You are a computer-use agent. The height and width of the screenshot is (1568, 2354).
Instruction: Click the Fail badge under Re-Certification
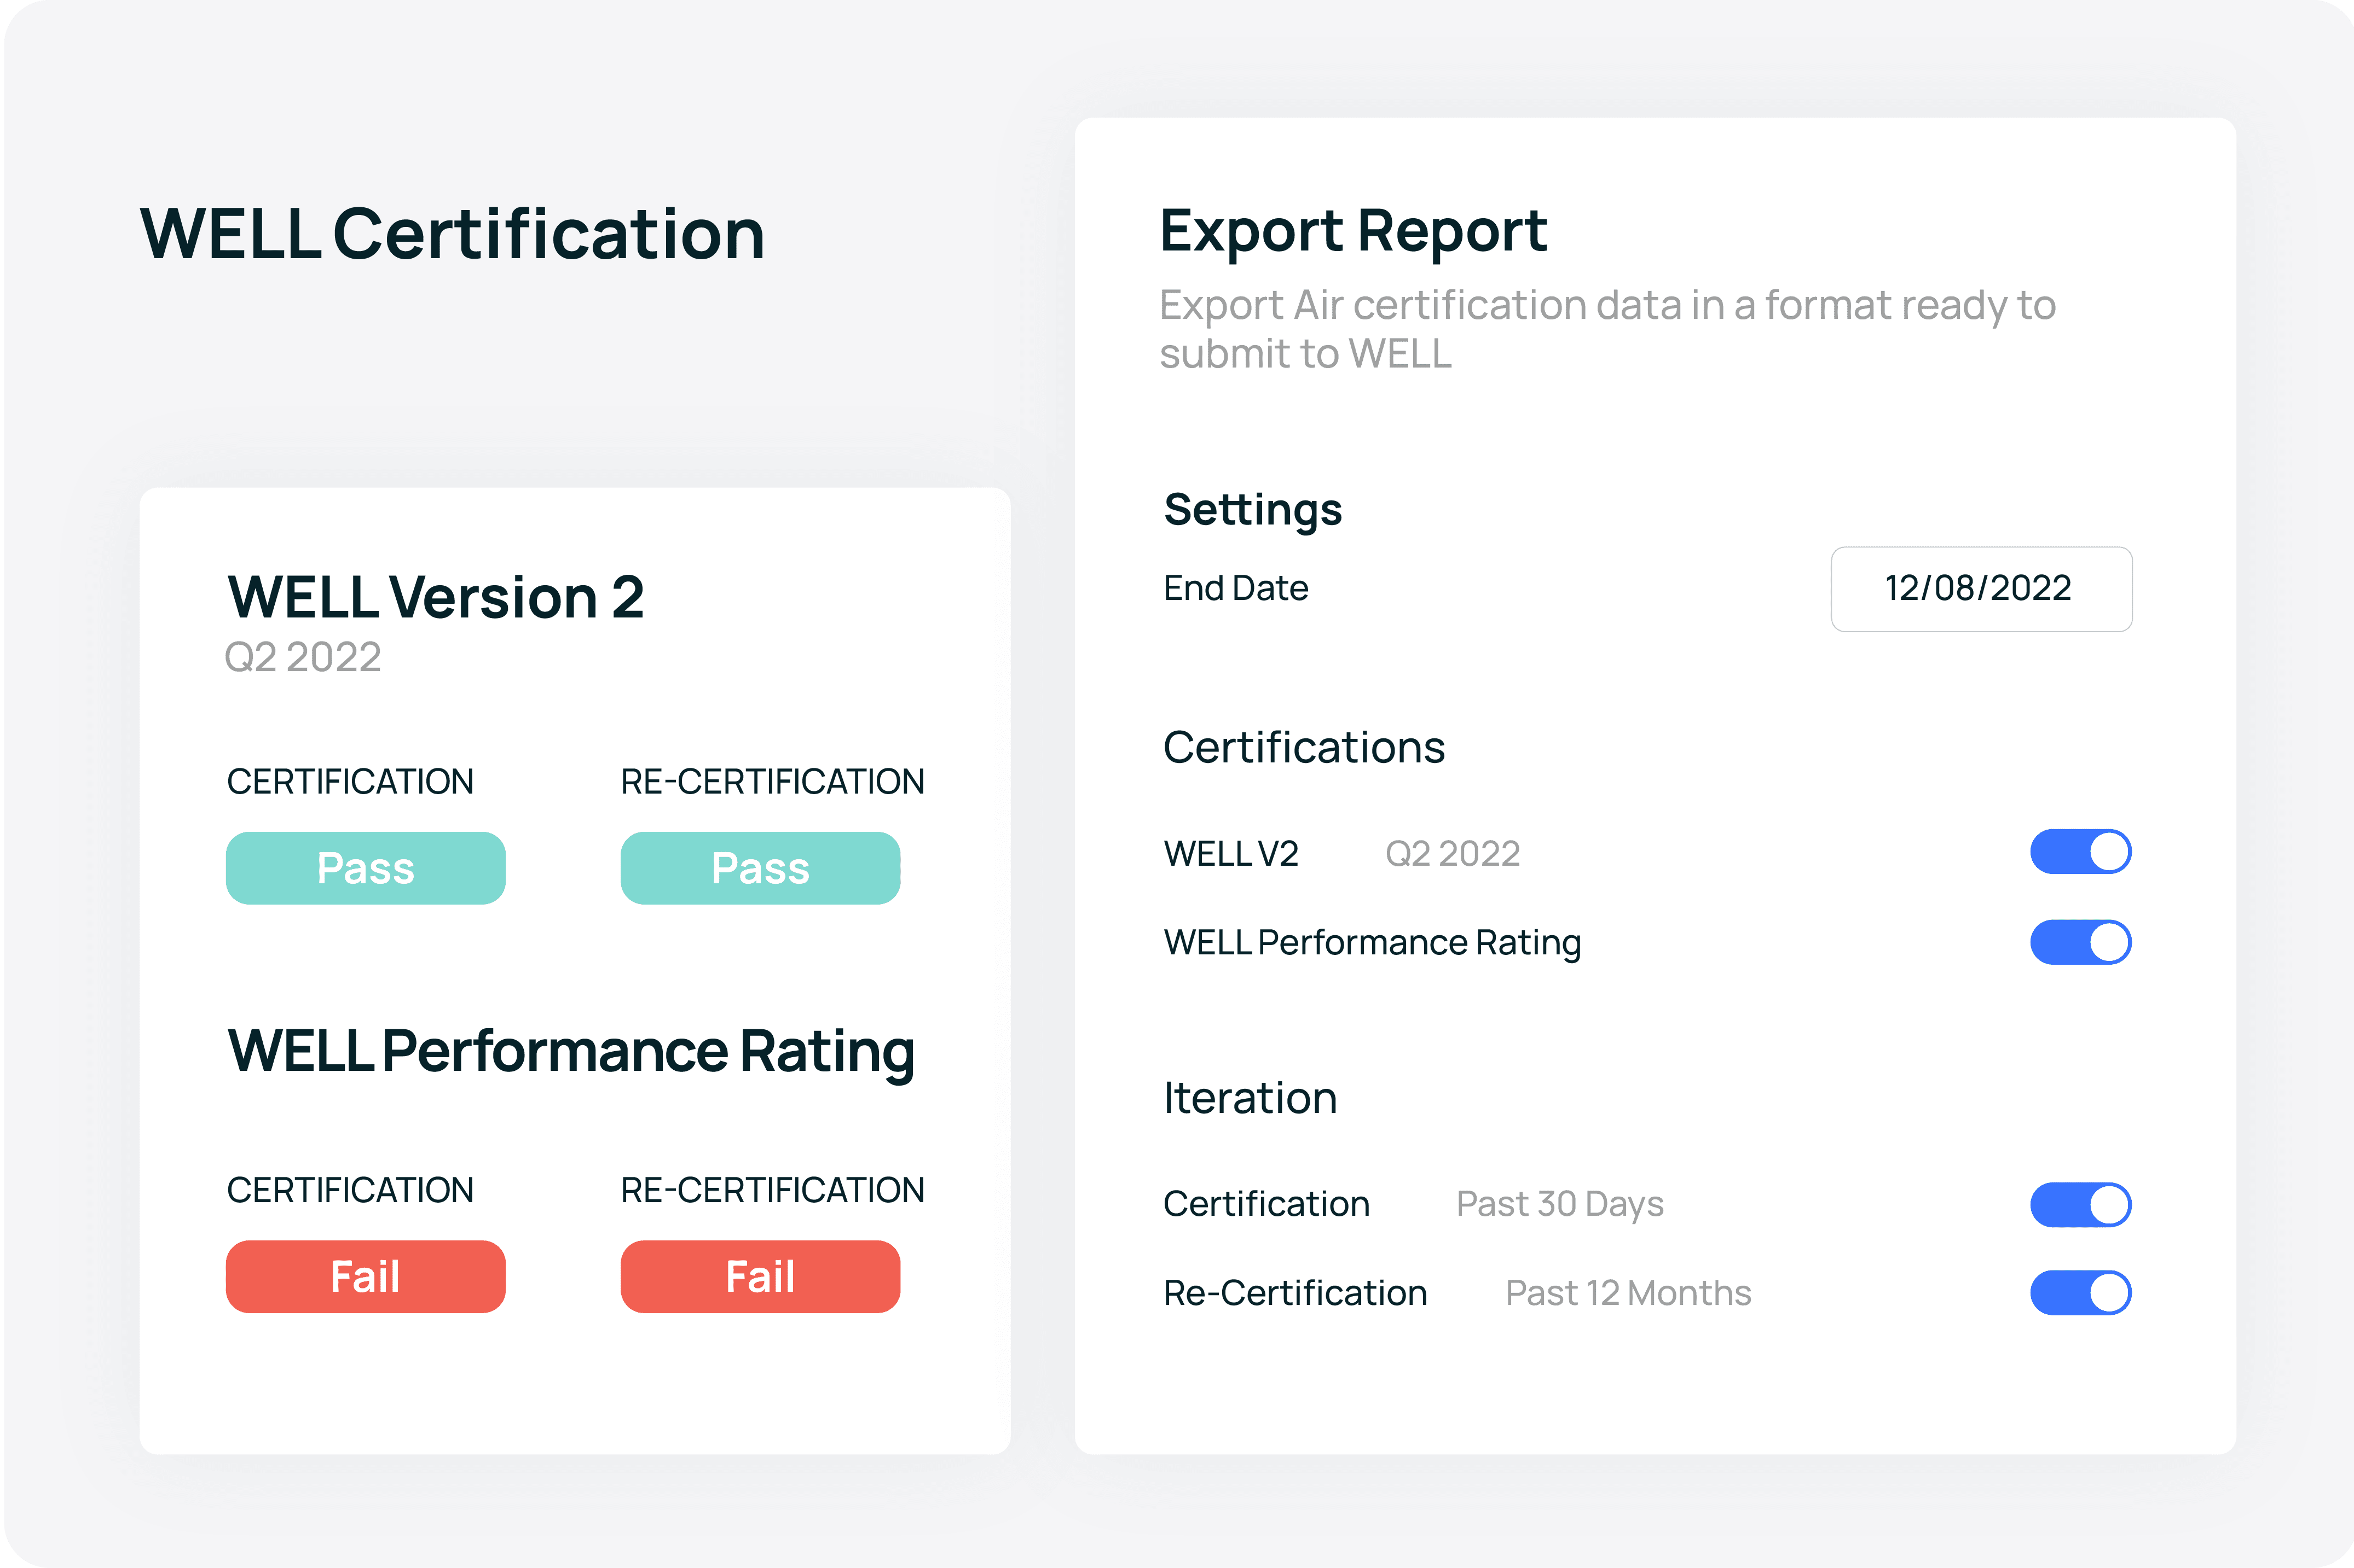tap(760, 1276)
